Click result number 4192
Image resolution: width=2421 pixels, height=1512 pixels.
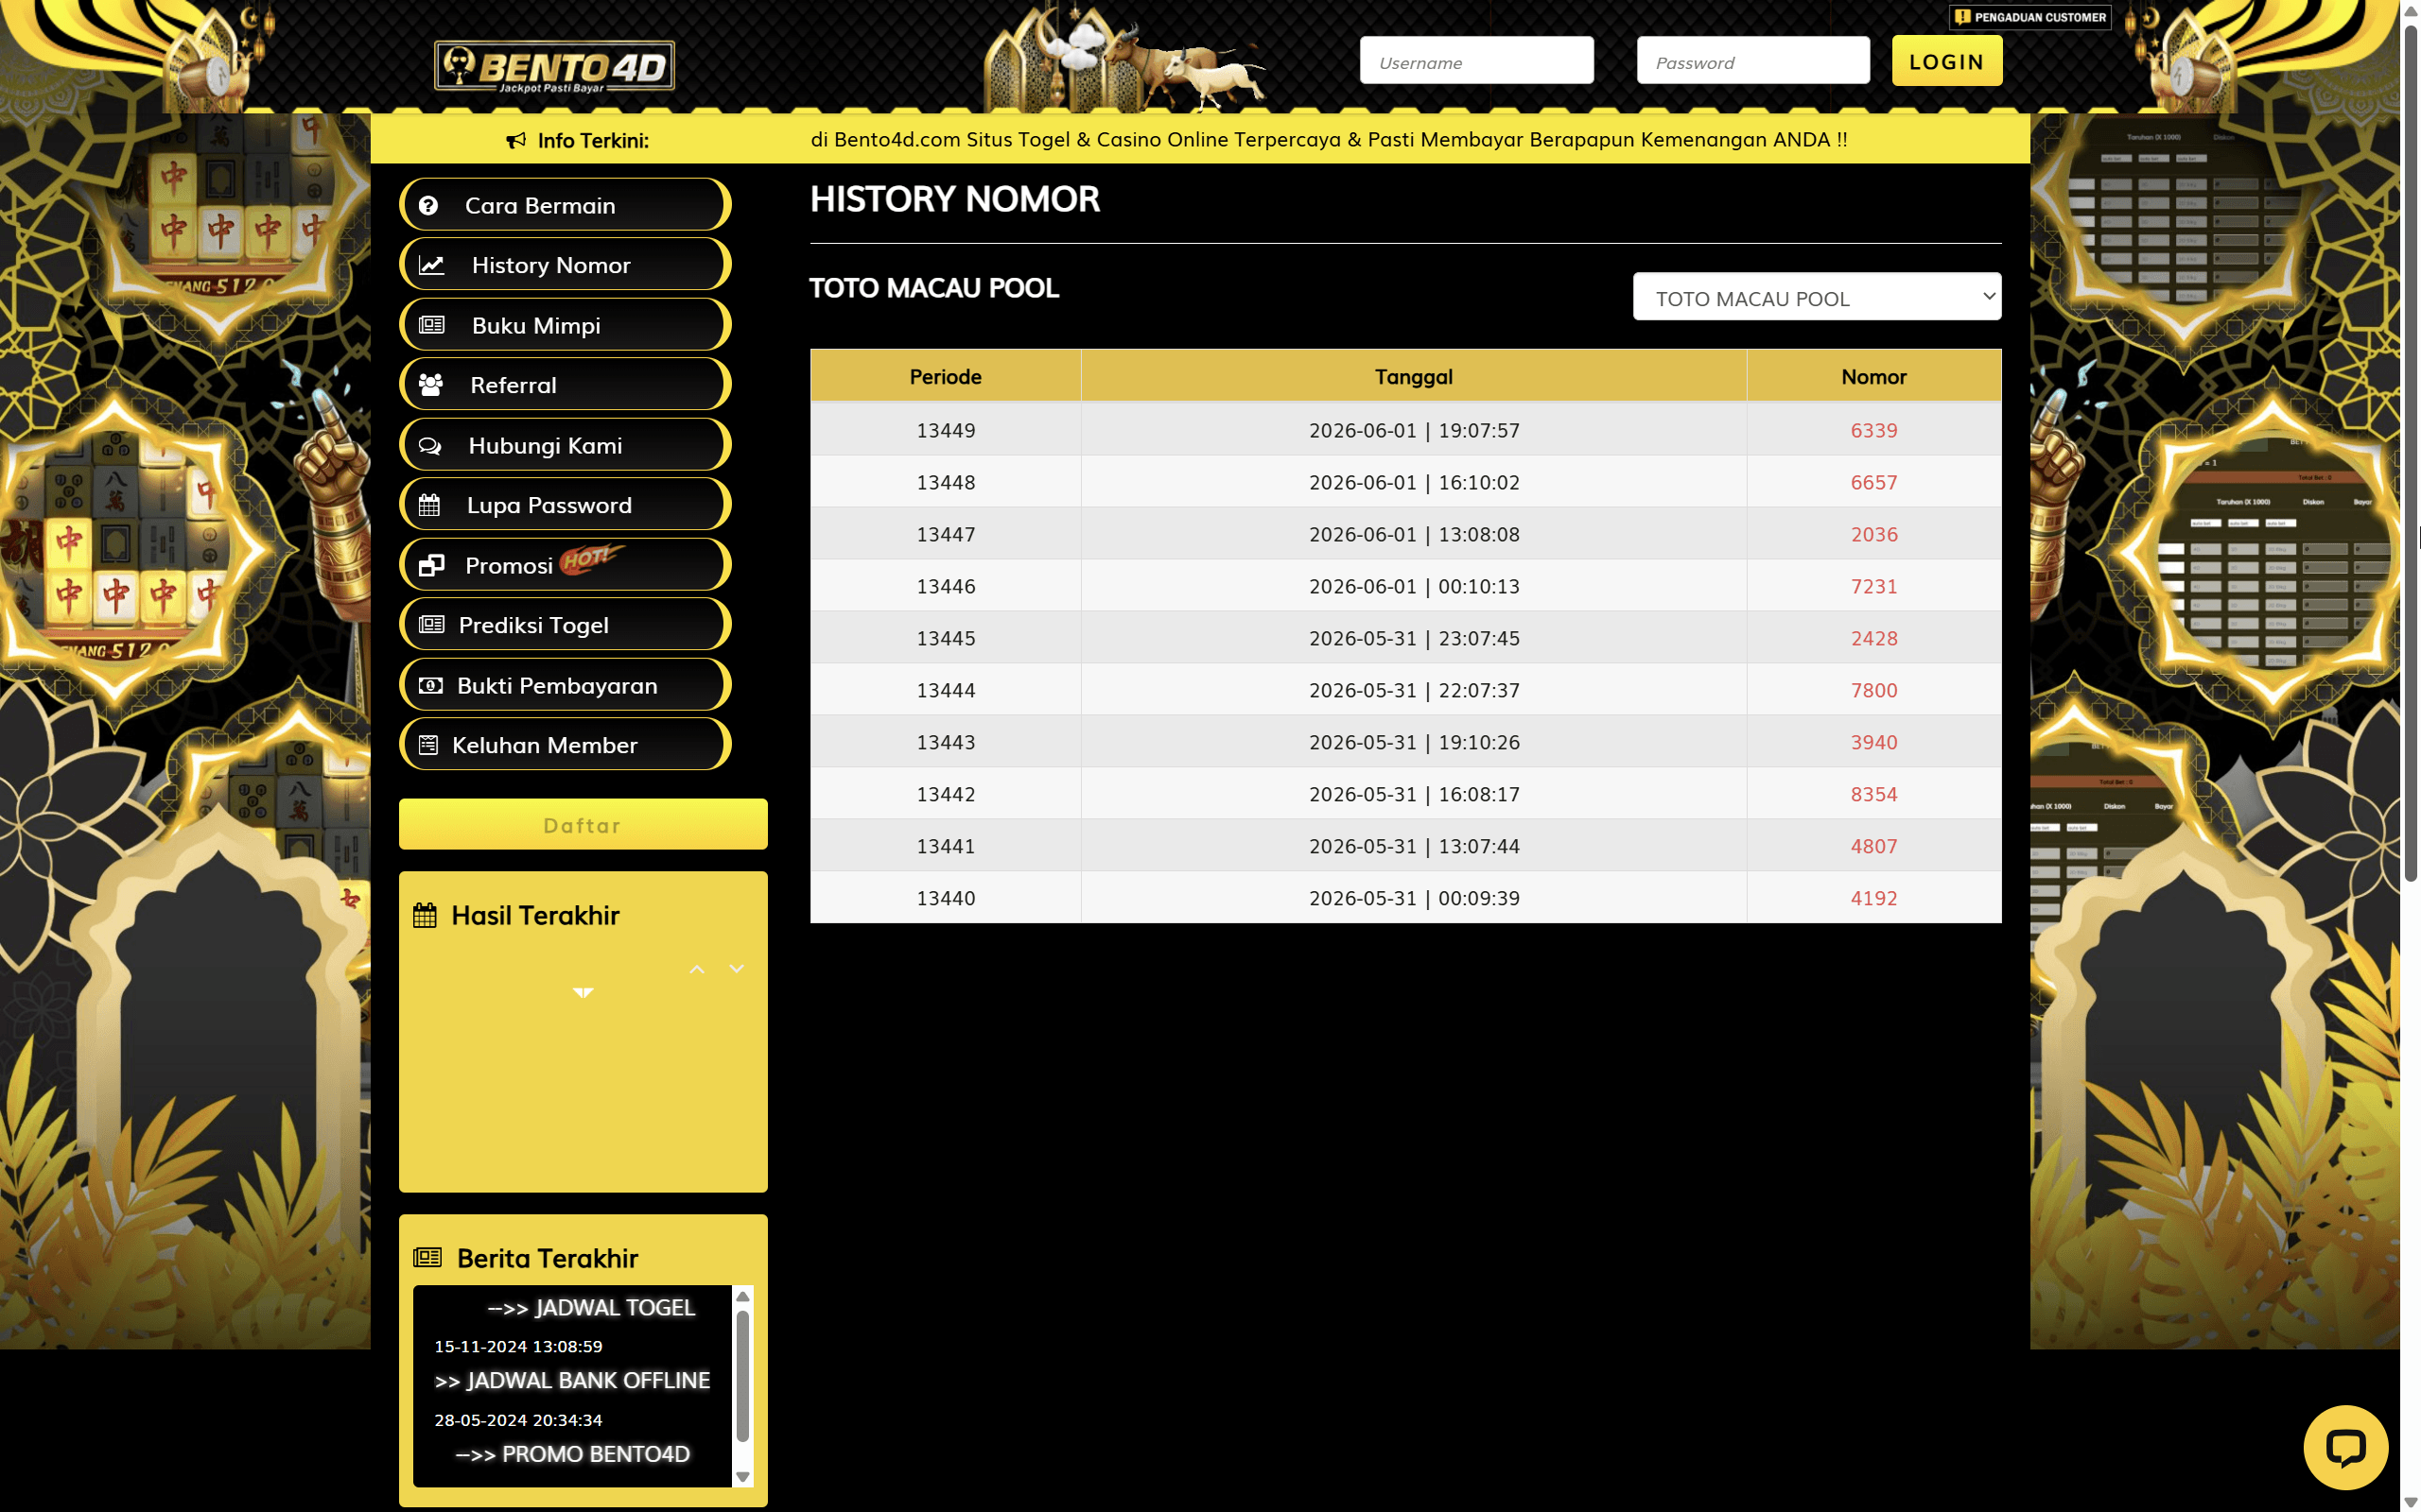pyautogui.click(x=1873, y=898)
